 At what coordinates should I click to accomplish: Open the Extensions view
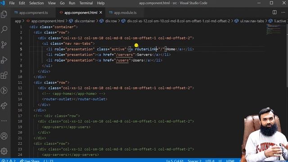pyautogui.click(x=4, y=75)
